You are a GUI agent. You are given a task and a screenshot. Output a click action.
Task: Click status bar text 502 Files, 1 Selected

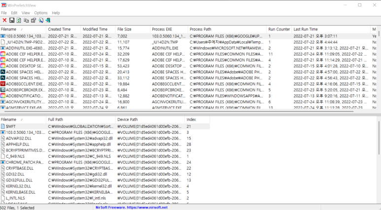pyautogui.click(x=17, y=208)
